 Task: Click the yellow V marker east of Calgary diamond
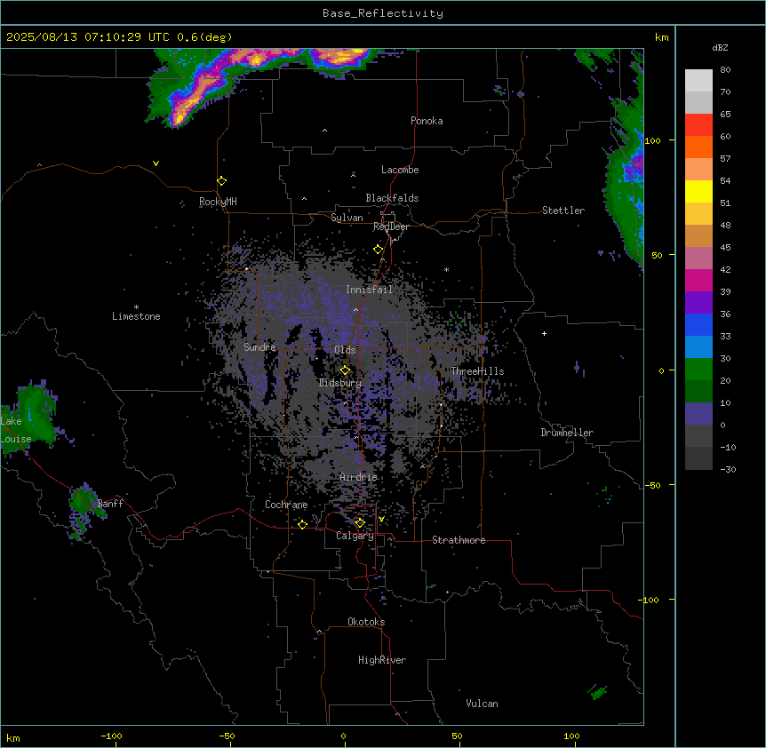tap(381, 519)
